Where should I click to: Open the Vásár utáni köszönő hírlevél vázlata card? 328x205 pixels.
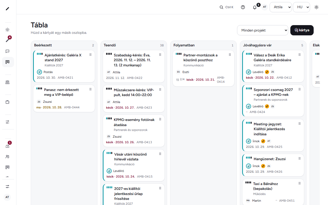(134, 165)
